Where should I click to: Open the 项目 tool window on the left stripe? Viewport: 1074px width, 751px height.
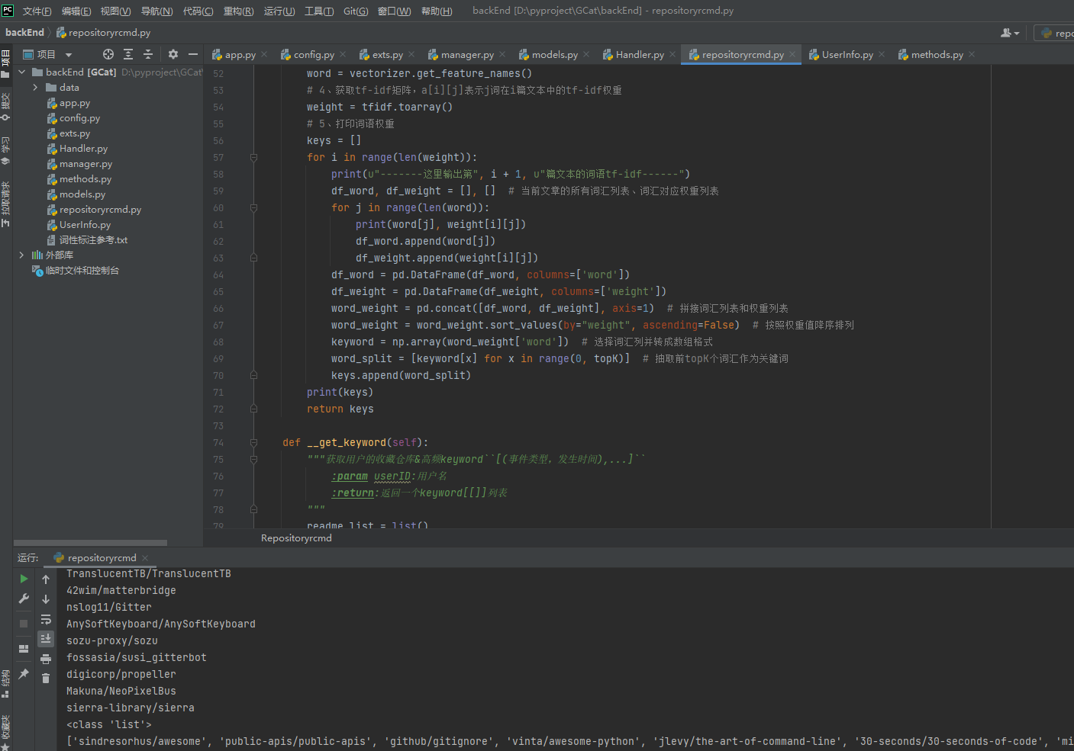click(x=5, y=63)
